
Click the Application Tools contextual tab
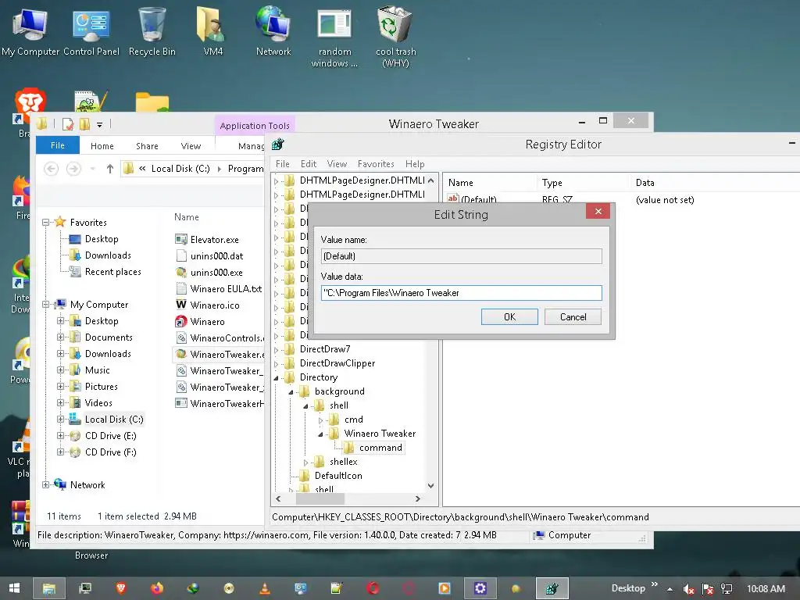click(255, 126)
